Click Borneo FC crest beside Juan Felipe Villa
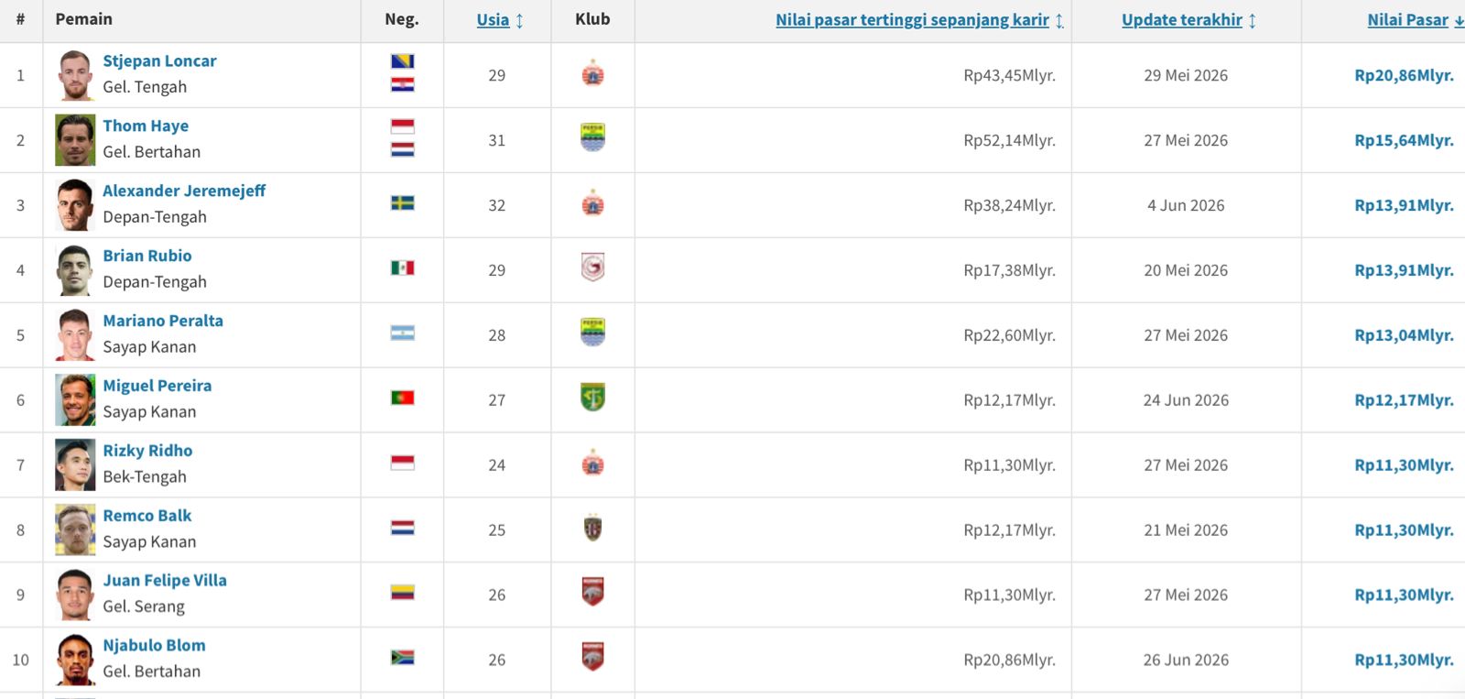 point(592,592)
